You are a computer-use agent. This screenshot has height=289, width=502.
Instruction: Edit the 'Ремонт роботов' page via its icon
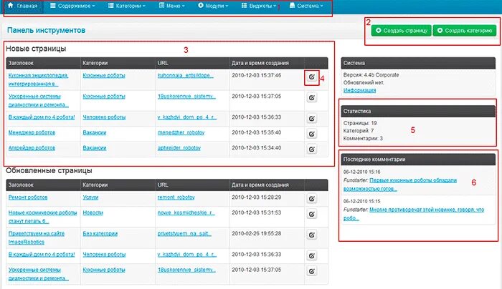(x=311, y=199)
